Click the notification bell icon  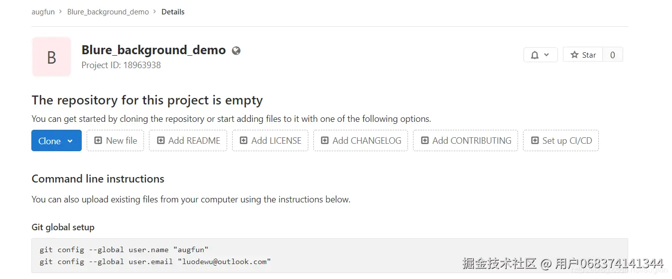[x=535, y=55]
